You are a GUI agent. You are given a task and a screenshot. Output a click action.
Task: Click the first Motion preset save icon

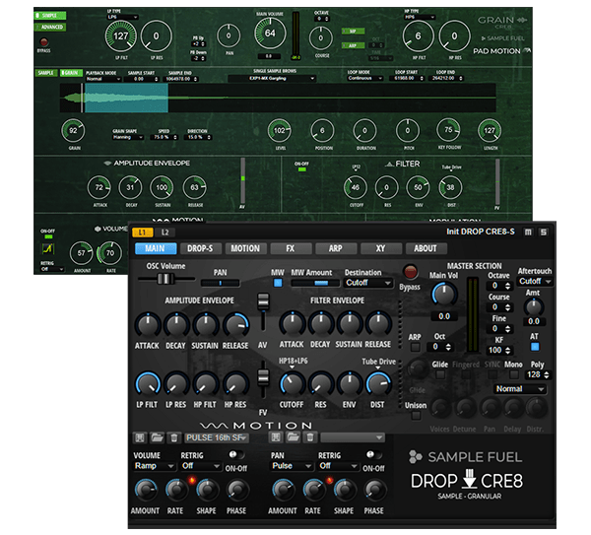coord(140,437)
